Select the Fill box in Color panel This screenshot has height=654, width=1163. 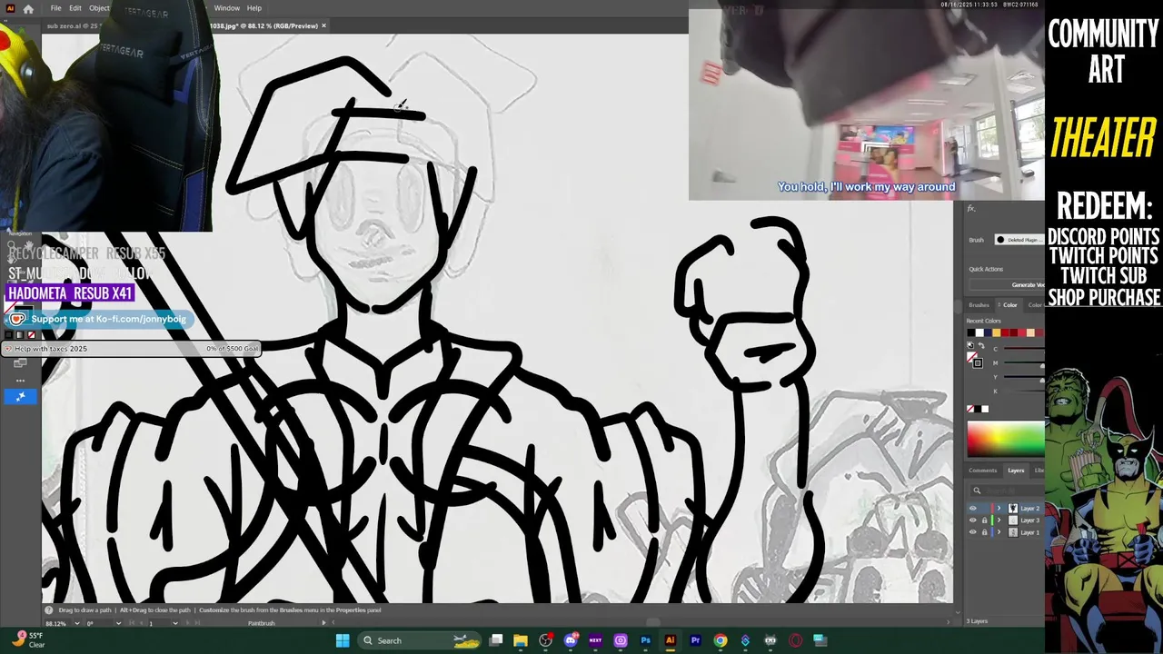click(971, 356)
